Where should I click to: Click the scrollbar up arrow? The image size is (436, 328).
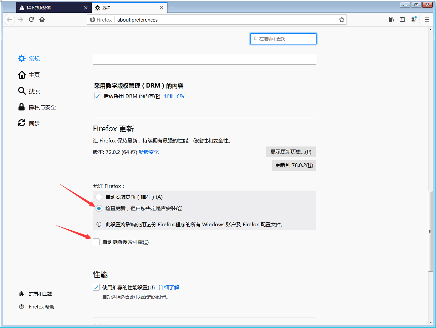click(x=430, y=30)
